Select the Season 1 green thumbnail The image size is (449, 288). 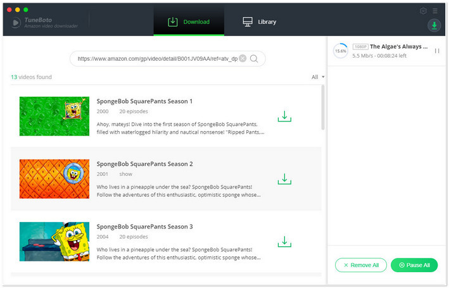(x=54, y=116)
